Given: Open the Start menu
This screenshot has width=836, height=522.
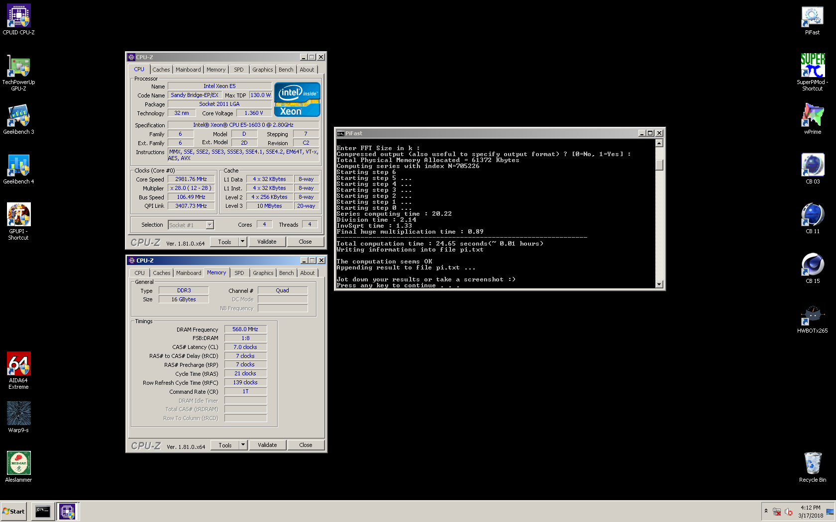Looking at the screenshot, I should pos(14,511).
